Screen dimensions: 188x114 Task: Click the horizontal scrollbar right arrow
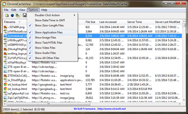(180, 104)
